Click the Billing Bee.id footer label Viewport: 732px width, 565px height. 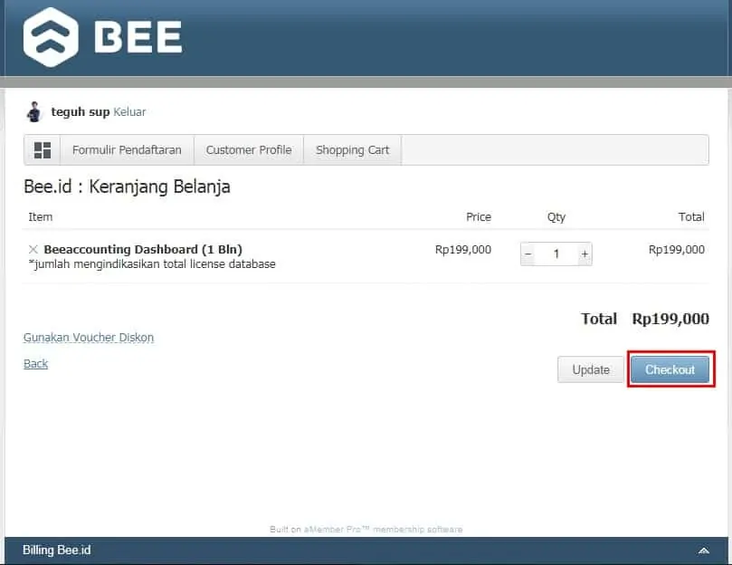point(56,550)
